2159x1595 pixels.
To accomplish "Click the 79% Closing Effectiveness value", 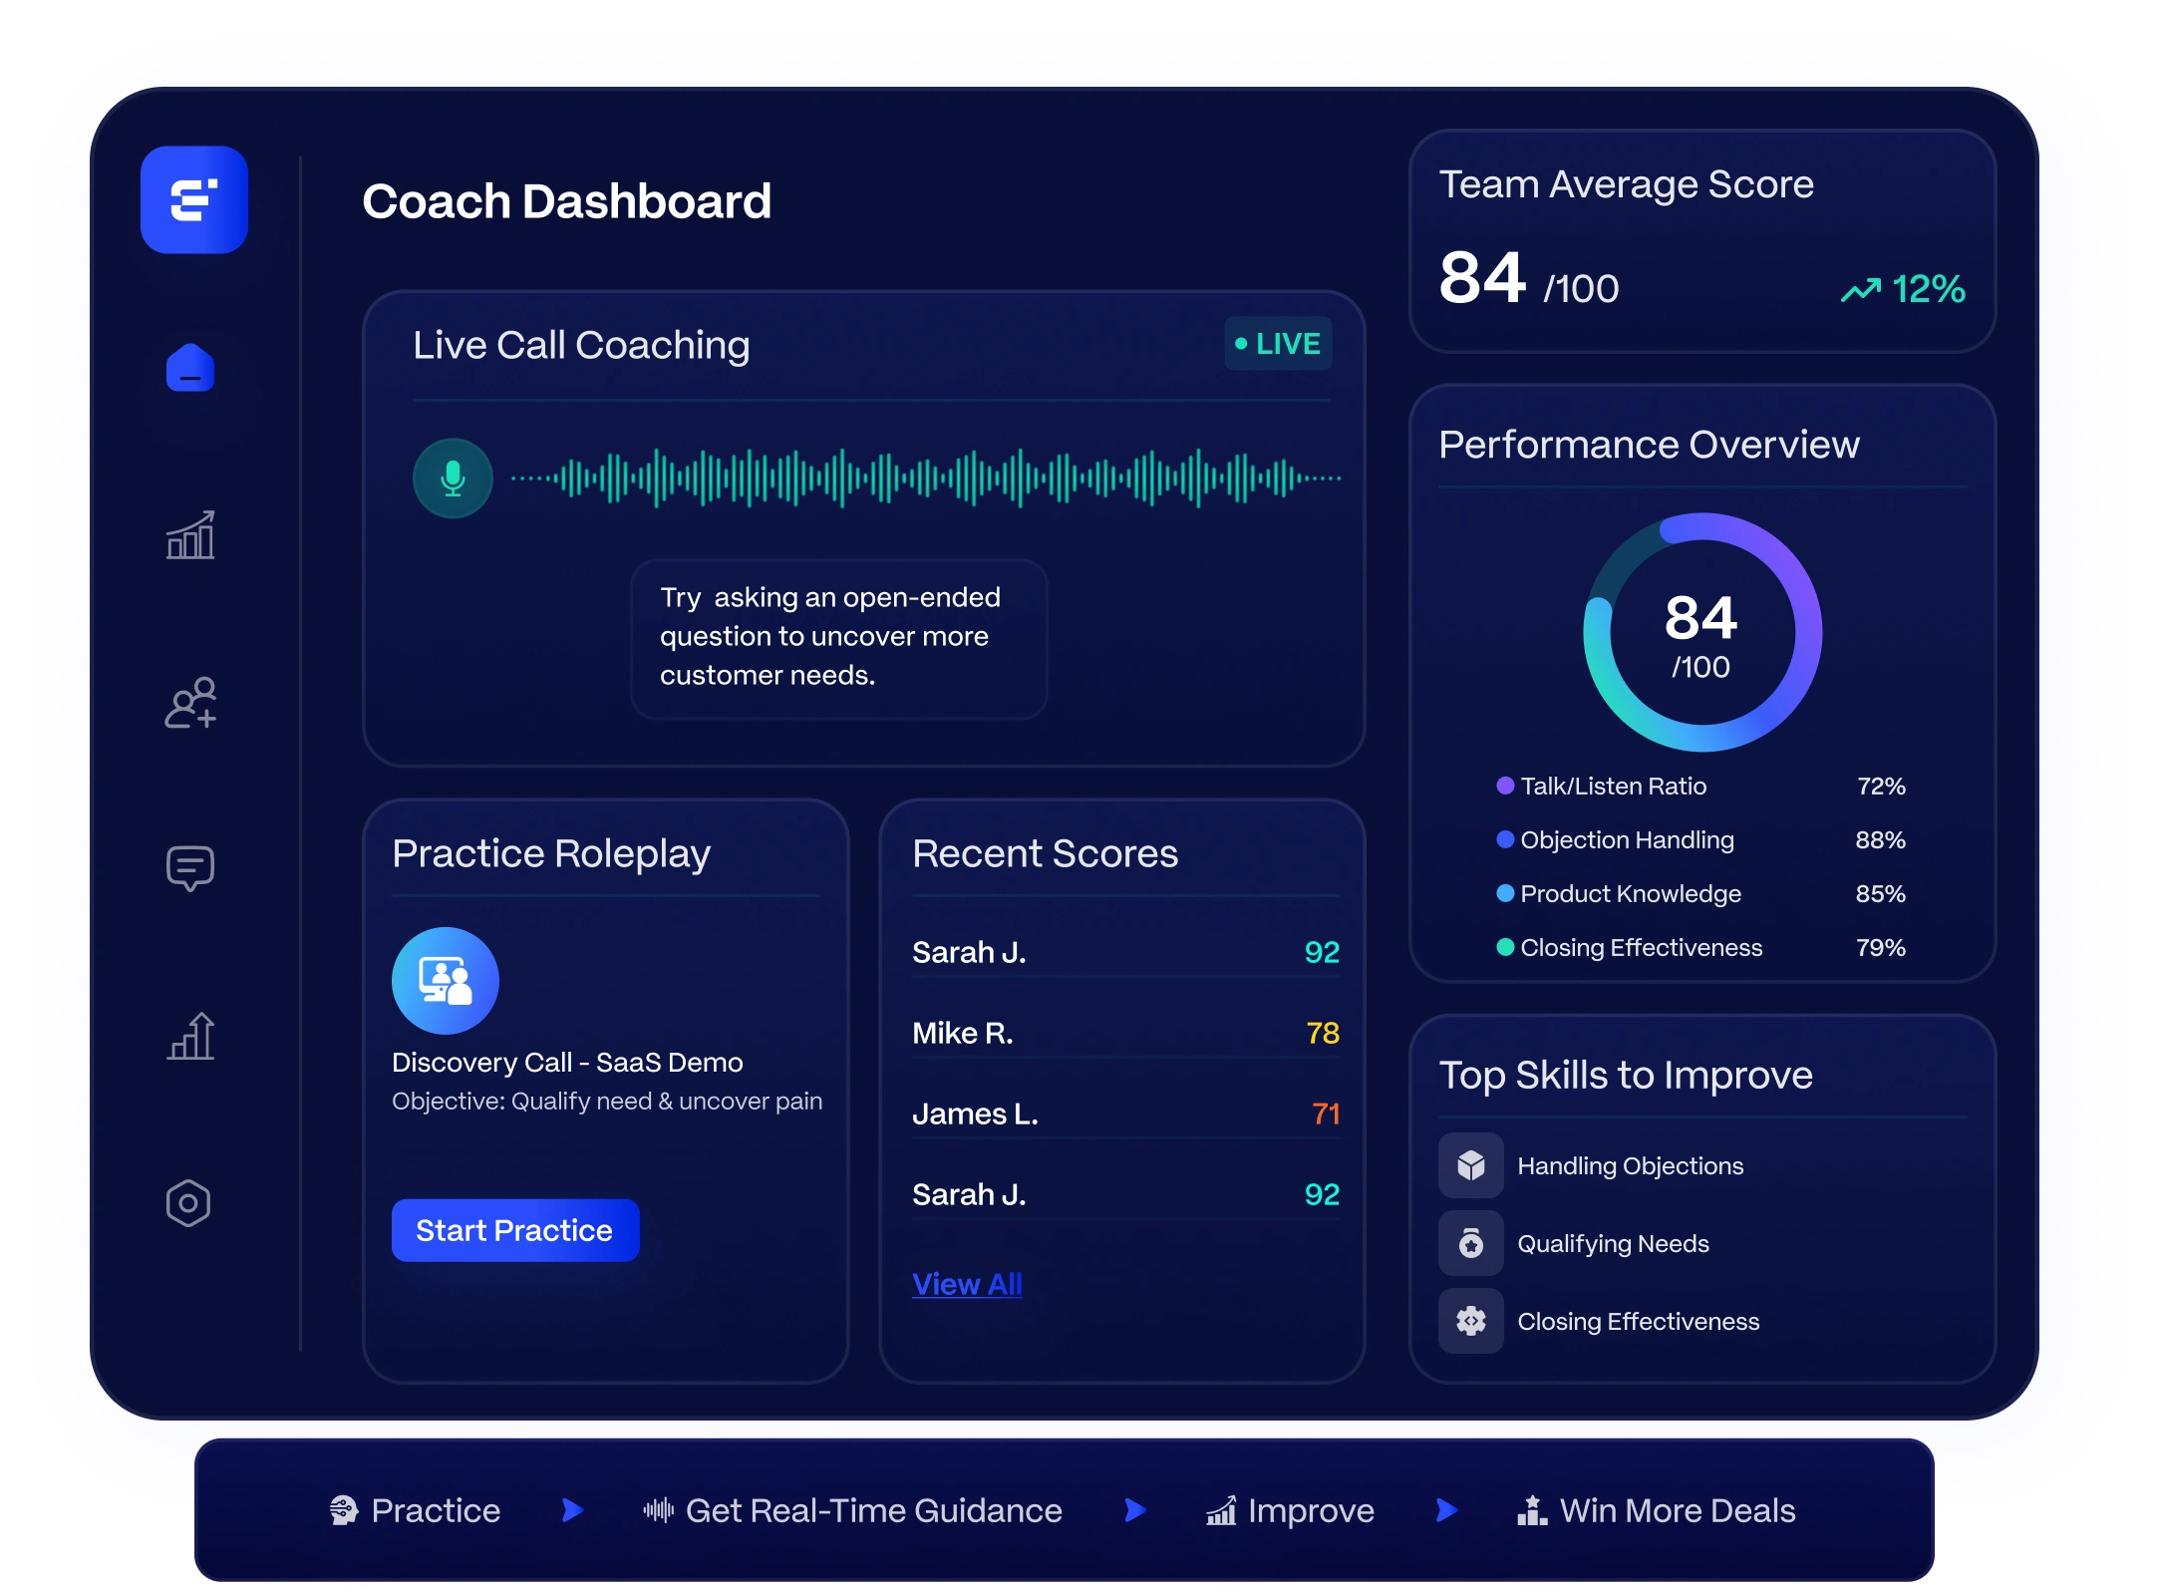I will click(1881, 947).
